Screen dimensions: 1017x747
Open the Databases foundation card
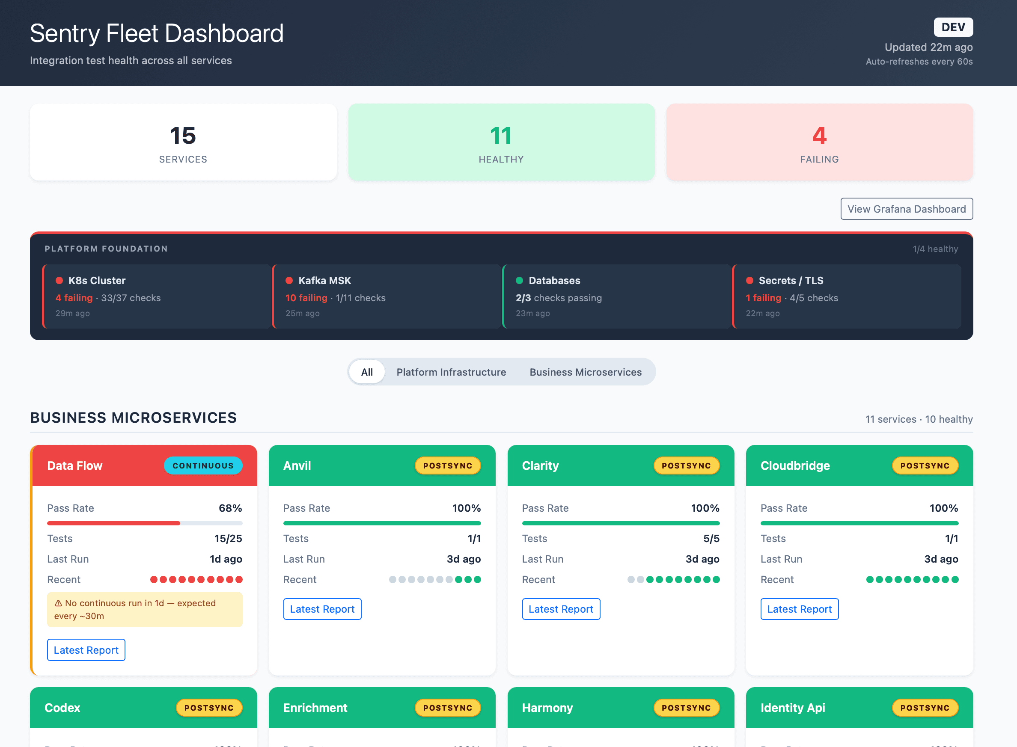(617, 296)
